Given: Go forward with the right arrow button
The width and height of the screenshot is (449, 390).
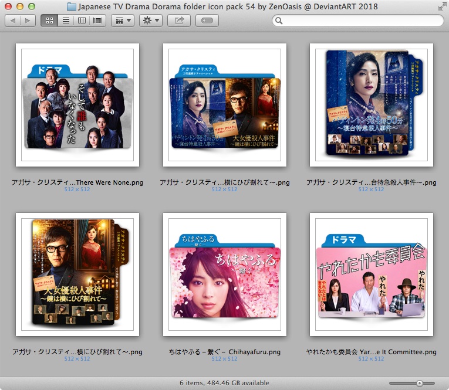Looking at the screenshot, I should tap(28, 21).
